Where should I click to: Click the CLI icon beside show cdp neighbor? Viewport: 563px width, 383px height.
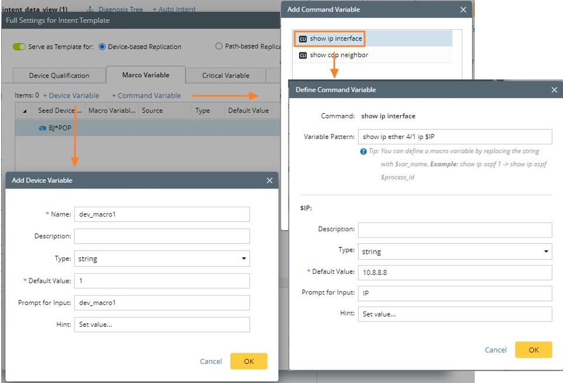pos(303,55)
